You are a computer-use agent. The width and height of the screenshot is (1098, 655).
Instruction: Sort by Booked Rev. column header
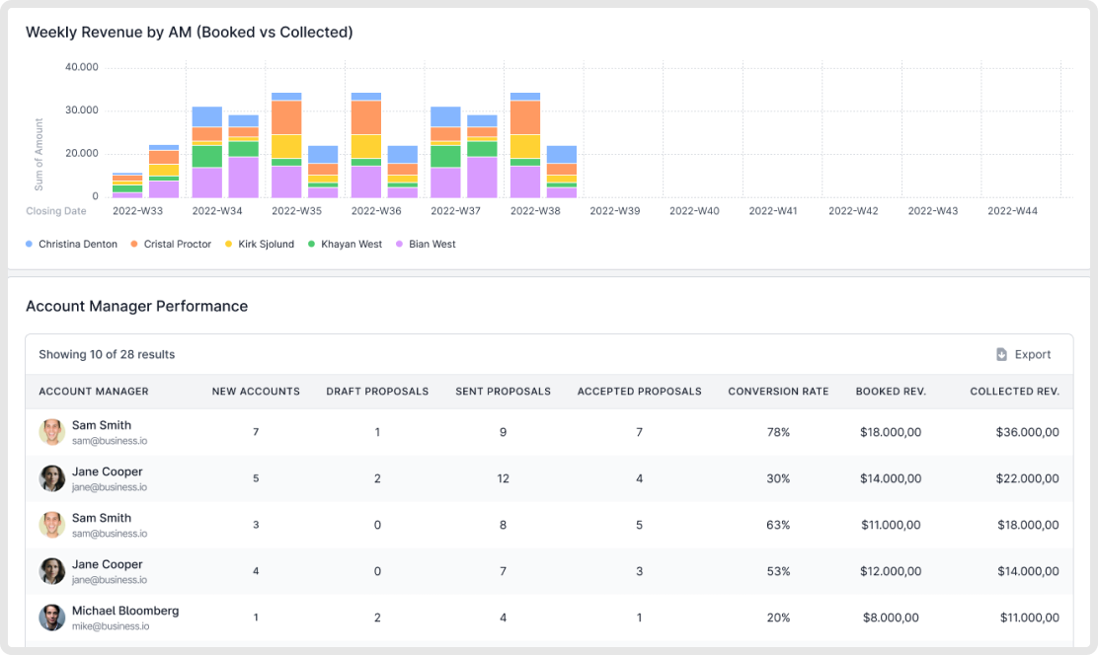click(x=891, y=392)
